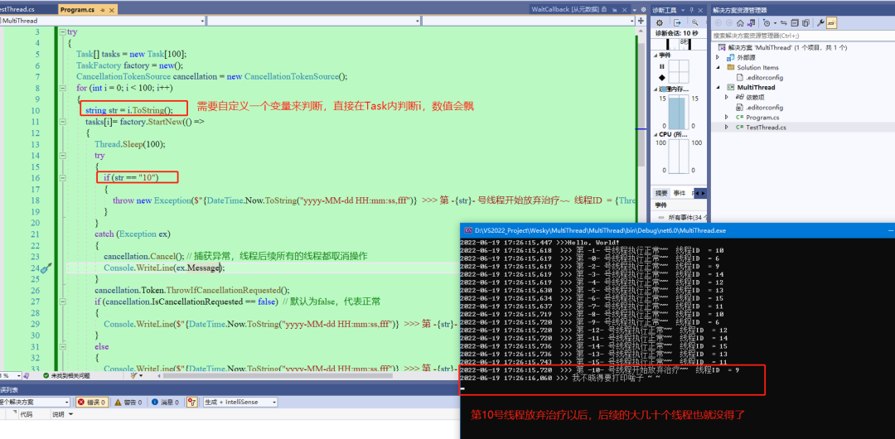The width and height of the screenshot is (895, 439).
Task: Pin the diagnostic tools panel
Action: (x=692, y=10)
